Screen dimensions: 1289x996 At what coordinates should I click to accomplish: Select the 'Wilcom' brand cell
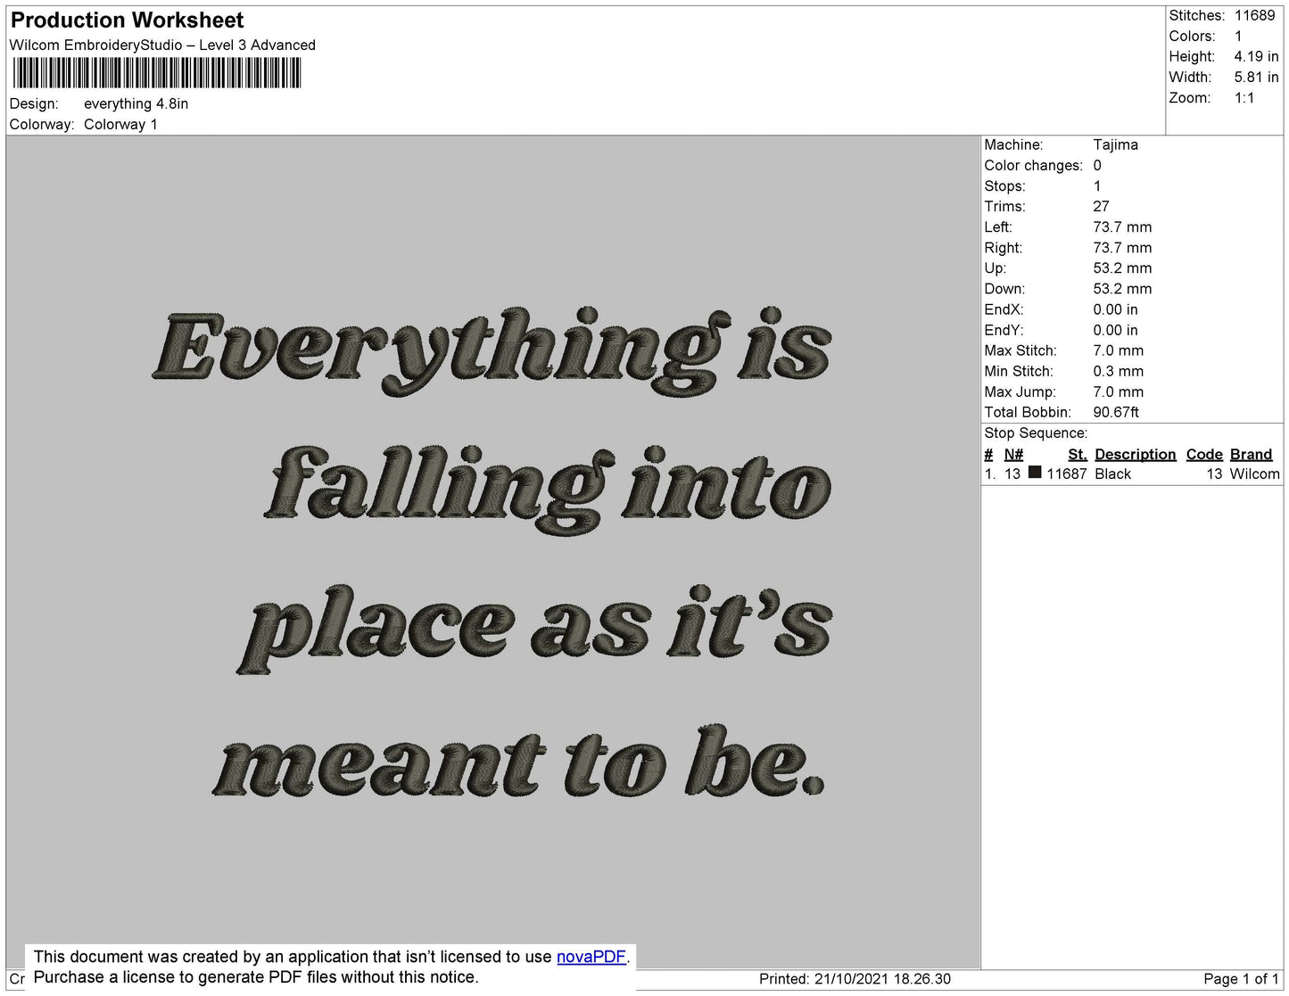(x=1255, y=473)
